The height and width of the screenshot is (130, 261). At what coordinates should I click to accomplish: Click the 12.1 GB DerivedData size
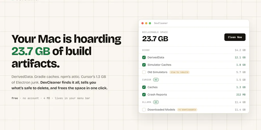coord(240,58)
